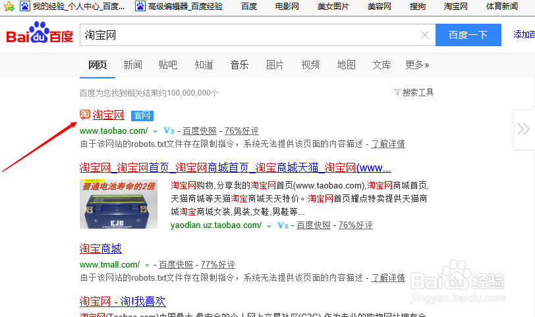The image size is (535, 317).
Task: Switch to the 音乐 tab
Action: [239, 65]
